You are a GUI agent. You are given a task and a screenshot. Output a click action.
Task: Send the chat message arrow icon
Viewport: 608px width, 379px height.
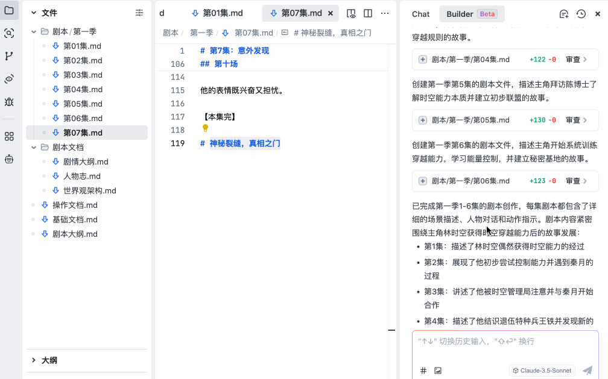587,370
